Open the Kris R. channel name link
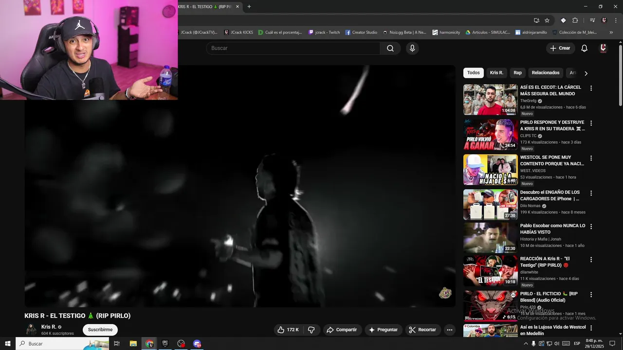This screenshot has height=350, width=623. coord(49,327)
